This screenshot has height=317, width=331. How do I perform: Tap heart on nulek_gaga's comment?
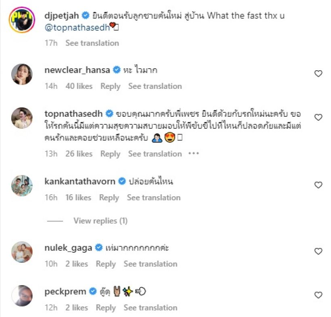(x=318, y=251)
